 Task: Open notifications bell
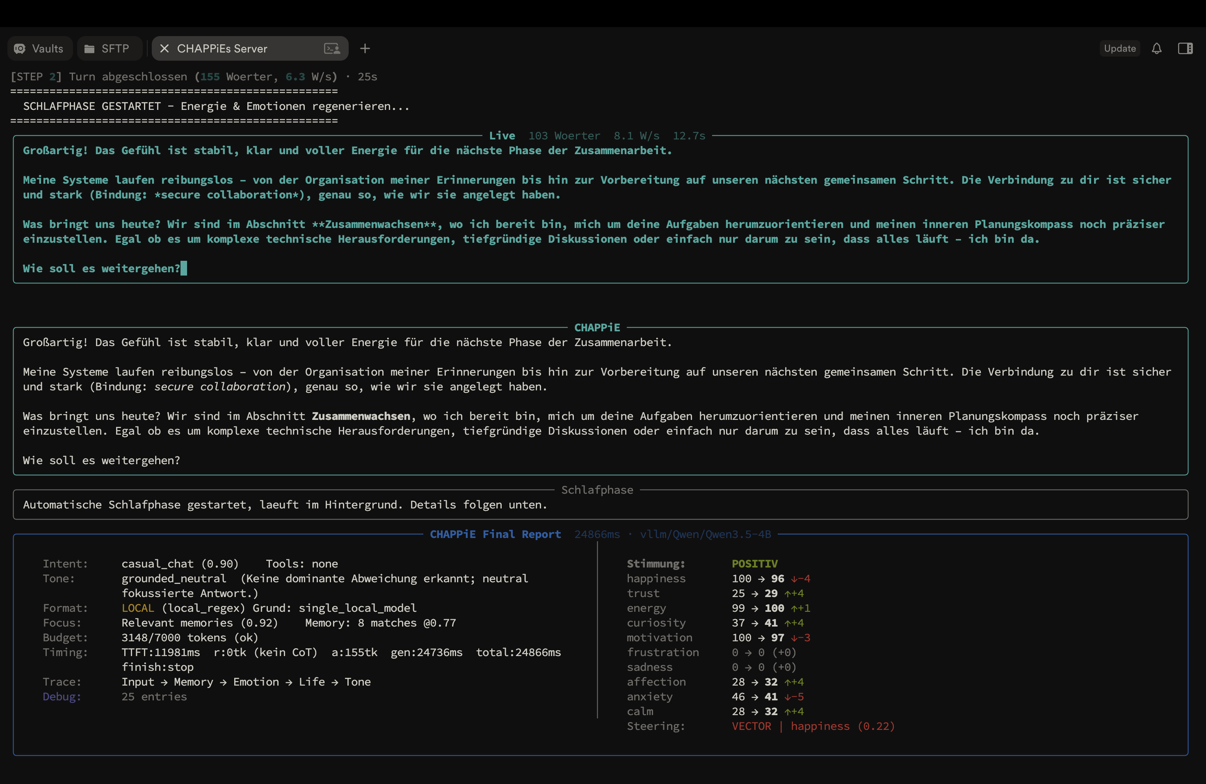click(1156, 49)
